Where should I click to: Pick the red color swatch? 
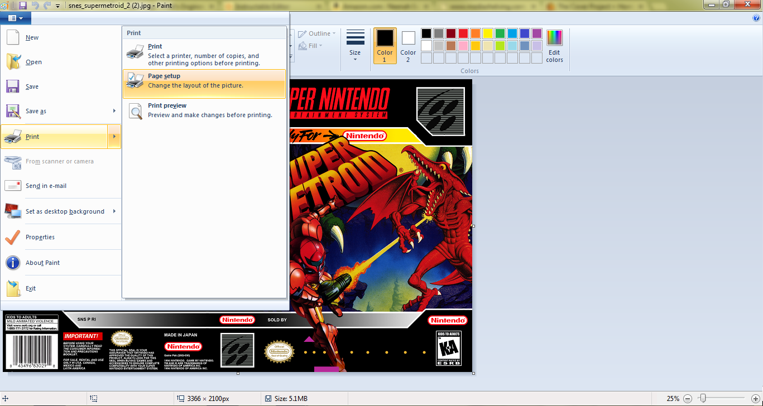pyautogui.click(x=463, y=33)
